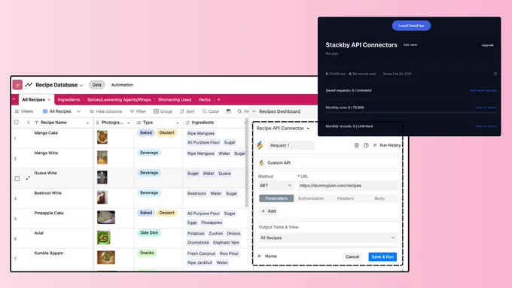Click the URL field with dummyjson.com/recipes
This screenshot has width=512, height=288.
point(347,185)
